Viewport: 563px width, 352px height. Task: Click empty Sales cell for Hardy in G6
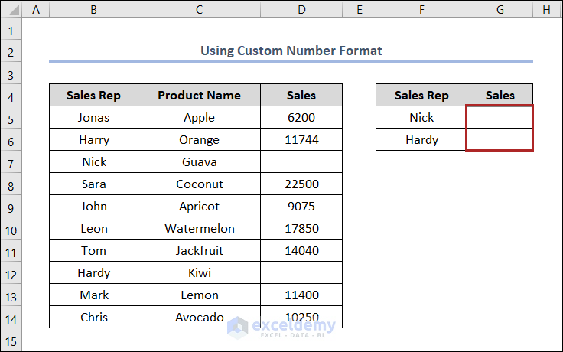pos(500,140)
